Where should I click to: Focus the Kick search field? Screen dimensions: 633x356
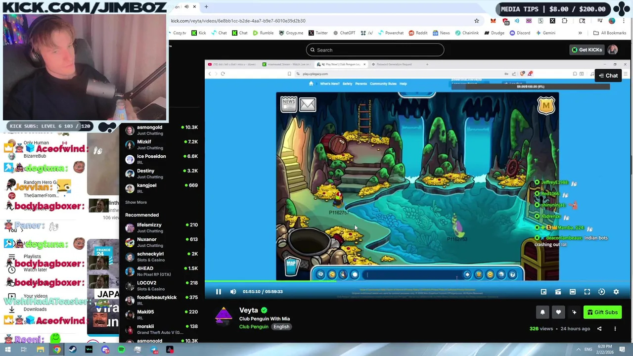pyautogui.click(x=375, y=50)
